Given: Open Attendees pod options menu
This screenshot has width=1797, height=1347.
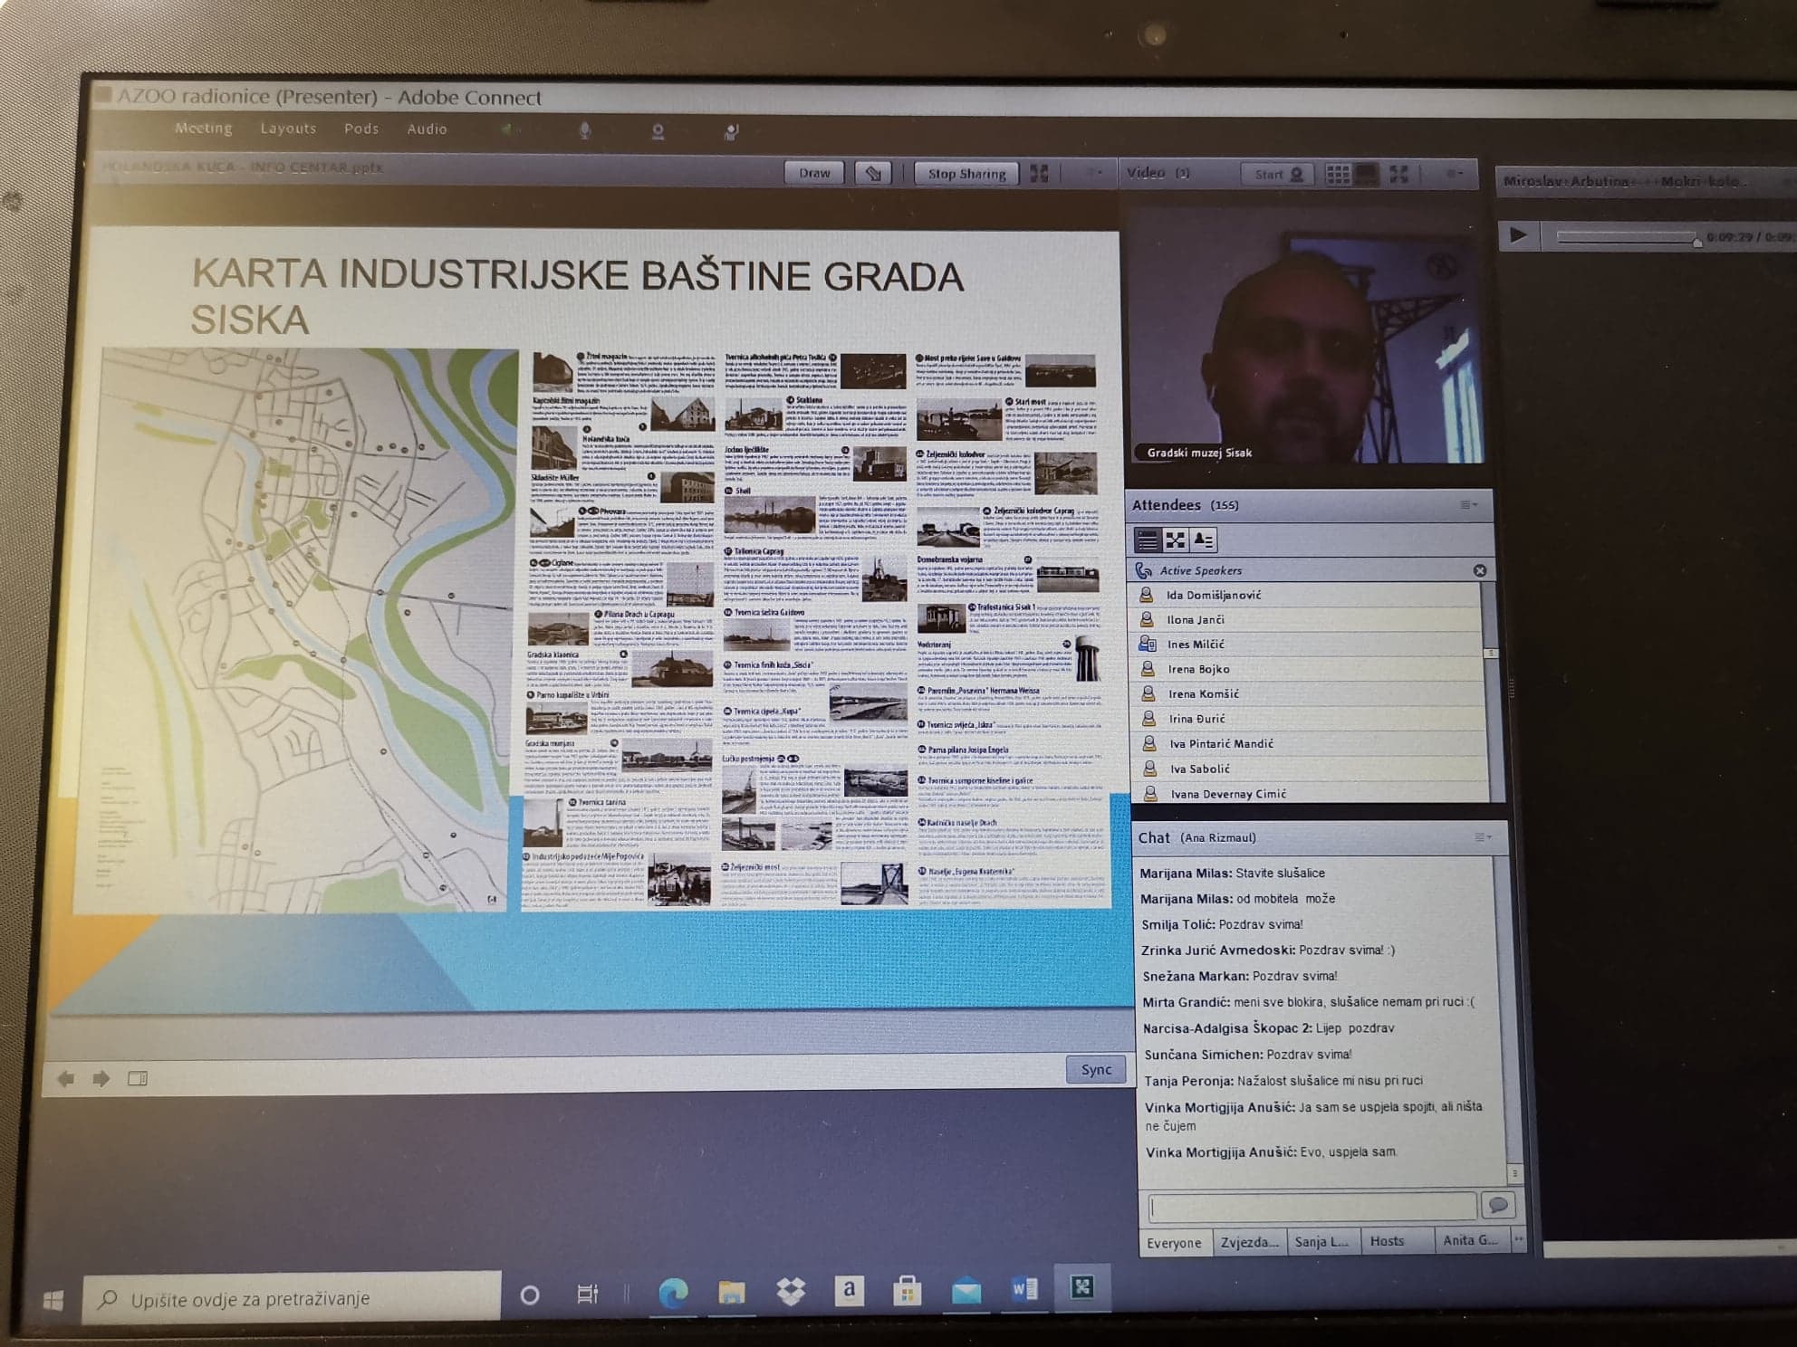Looking at the screenshot, I should pyautogui.click(x=1468, y=505).
